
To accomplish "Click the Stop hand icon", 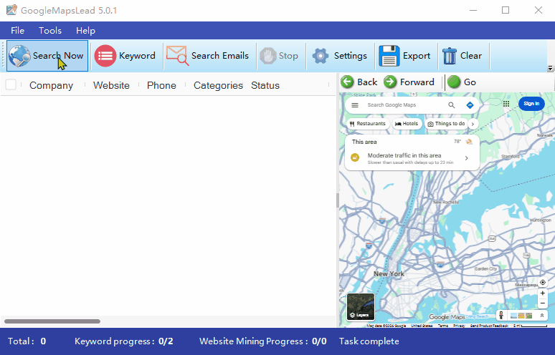I will point(268,56).
